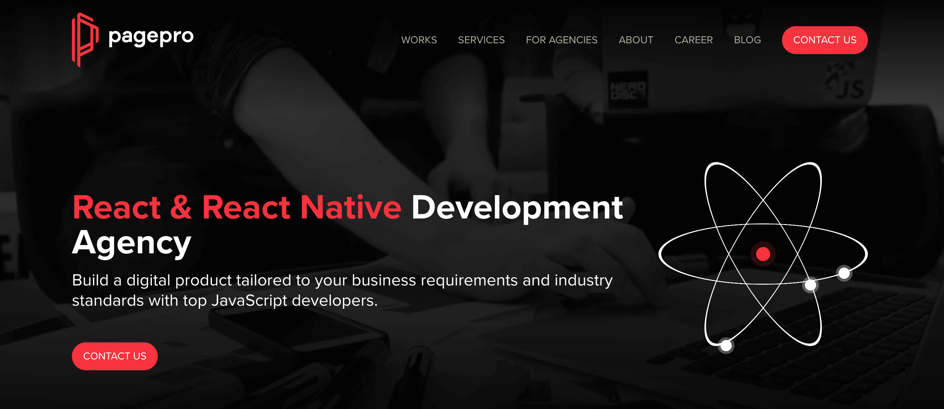Click the ABOUT navigation link
Viewport: 944px width, 409px height.
point(636,40)
